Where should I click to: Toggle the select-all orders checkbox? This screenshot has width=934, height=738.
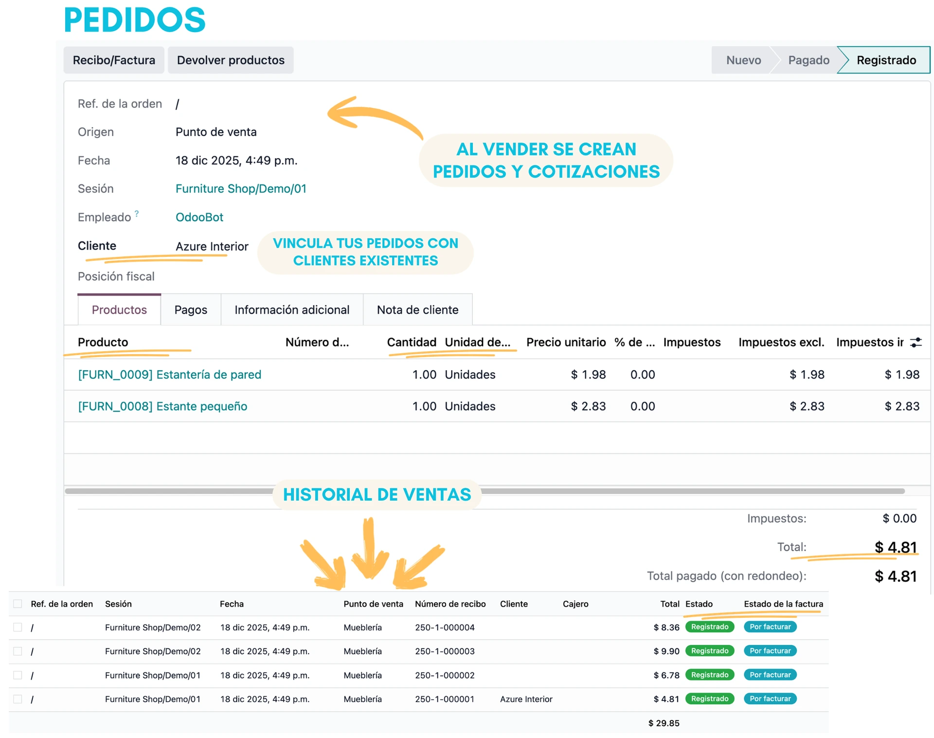(x=18, y=604)
